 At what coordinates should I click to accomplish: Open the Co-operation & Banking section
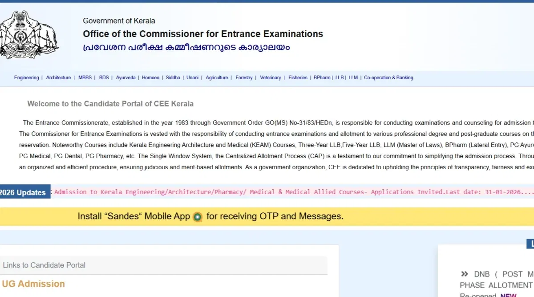388,77
